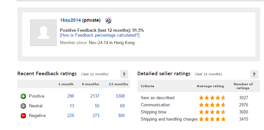View 225 negative ratings for 1 month
Image resolution: width=264 pixels, height=130 pixels.
coord(71,115)
